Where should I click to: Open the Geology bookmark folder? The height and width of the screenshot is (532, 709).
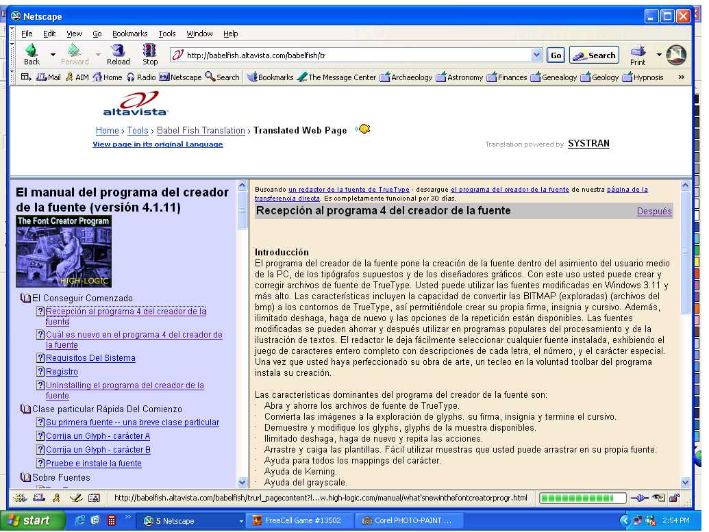pyautogui.click(x=599, y=77)
